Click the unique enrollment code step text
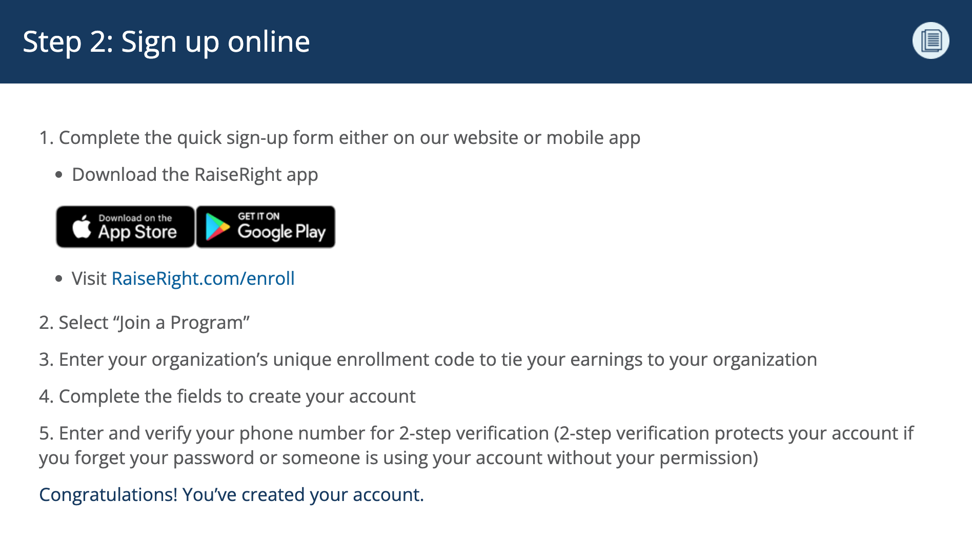This screenshot has width=972, height=543. pyautogui.click(x=428, y=360)
